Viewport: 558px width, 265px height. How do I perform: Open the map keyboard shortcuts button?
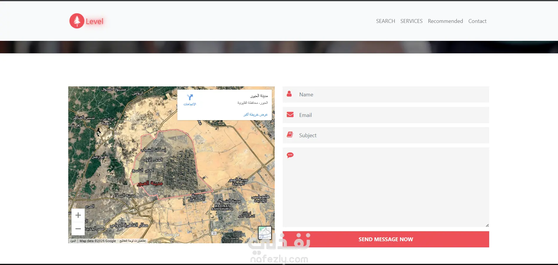point(133,241)
